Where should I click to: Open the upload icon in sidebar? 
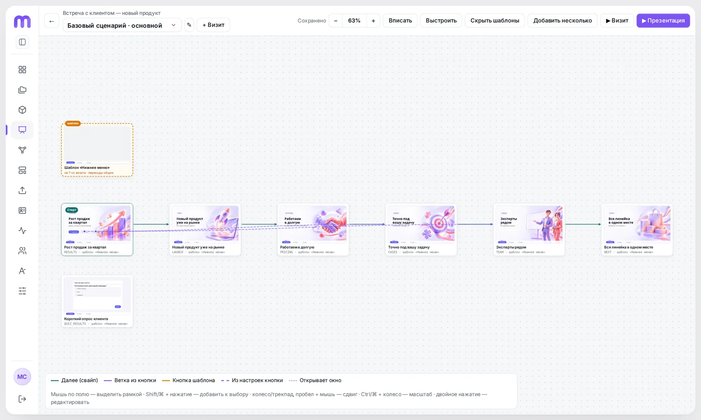22,190
